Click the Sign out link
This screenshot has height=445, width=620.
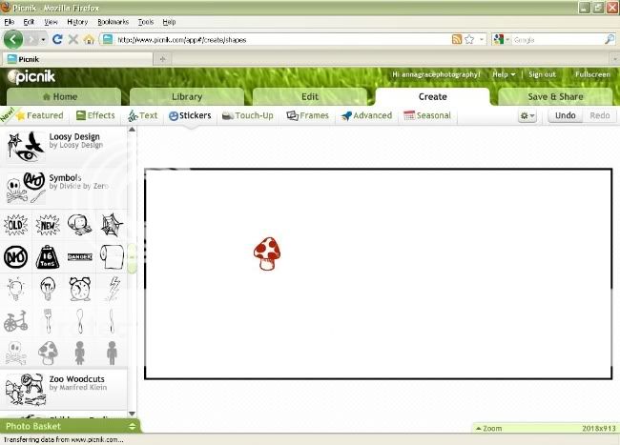pyautogui.click(x=542, y=74)
